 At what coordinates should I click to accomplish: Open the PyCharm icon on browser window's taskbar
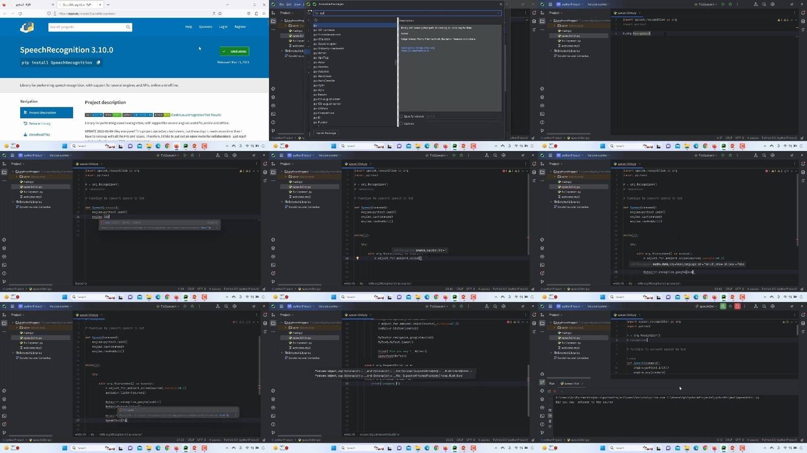click(186, 146)
